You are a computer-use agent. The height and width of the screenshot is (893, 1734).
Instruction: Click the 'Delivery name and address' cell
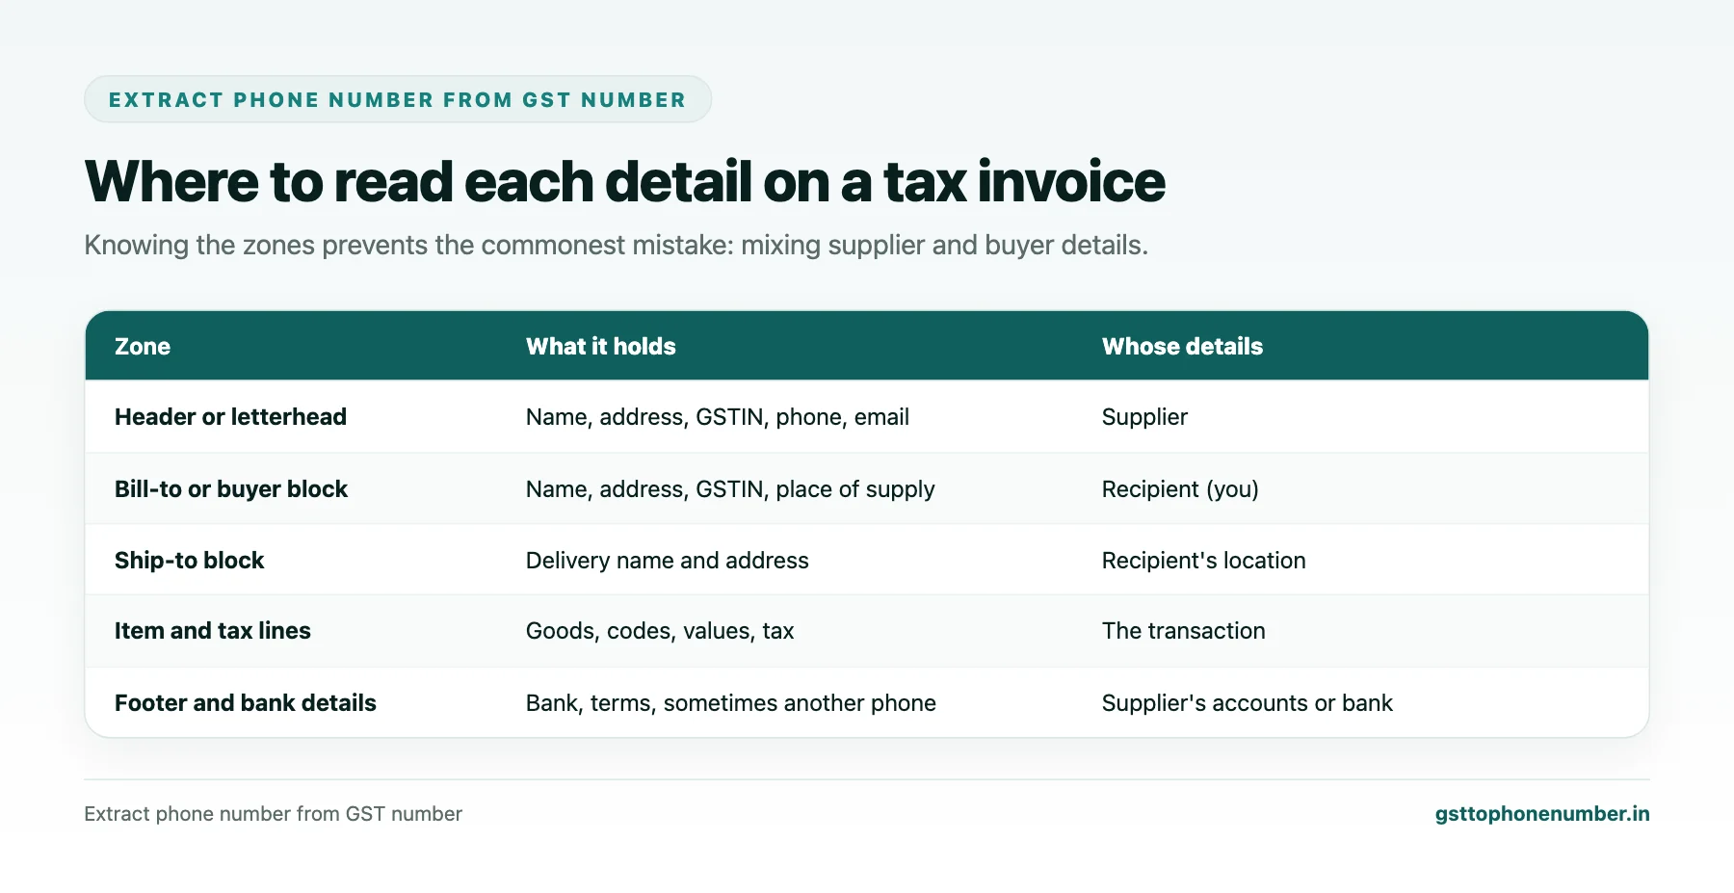coord(667,561)
